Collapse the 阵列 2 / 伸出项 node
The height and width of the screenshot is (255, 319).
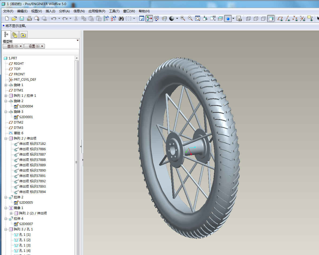tap(6, 138)
